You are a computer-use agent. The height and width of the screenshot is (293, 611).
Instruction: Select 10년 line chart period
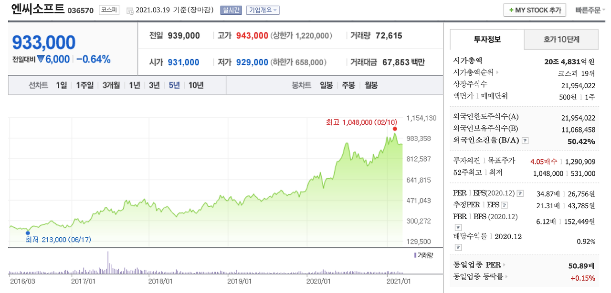(196, 85)
